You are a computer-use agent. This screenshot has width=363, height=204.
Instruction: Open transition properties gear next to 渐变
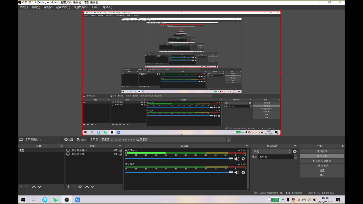(295, 151)
